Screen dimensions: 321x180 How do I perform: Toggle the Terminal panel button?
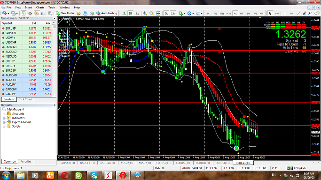tap(43, 13)
